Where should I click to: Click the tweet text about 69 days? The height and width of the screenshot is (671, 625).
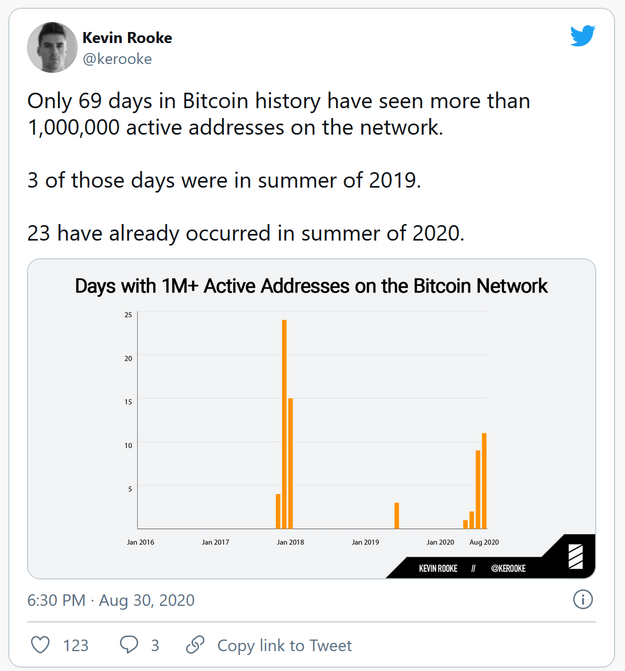[x=279, y=114]
